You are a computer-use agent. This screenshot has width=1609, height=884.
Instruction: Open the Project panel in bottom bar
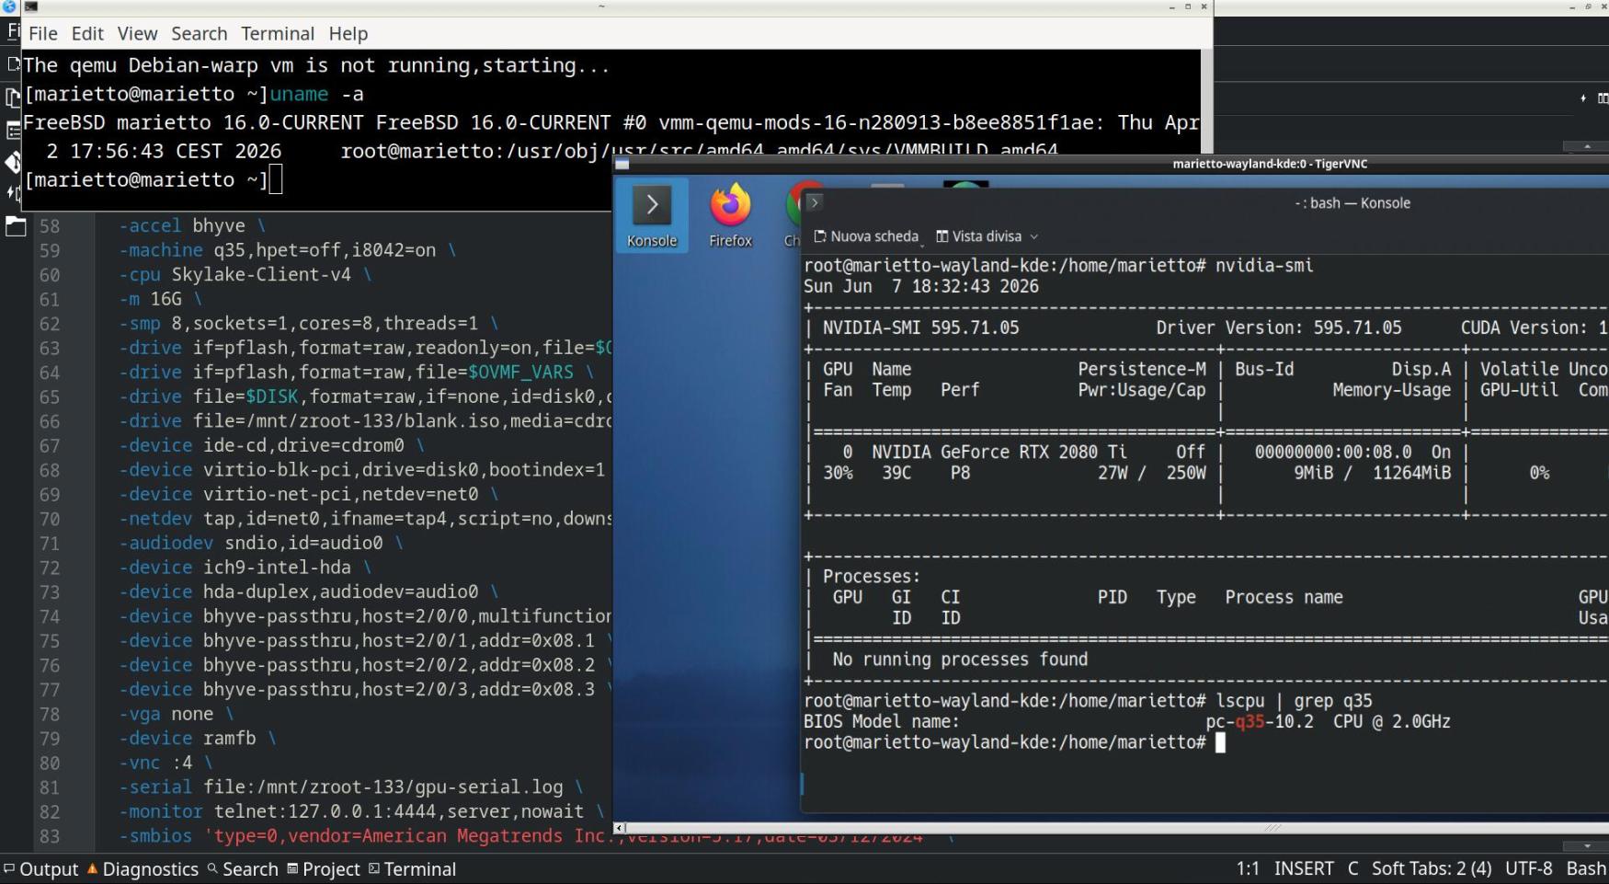point(324,869)
